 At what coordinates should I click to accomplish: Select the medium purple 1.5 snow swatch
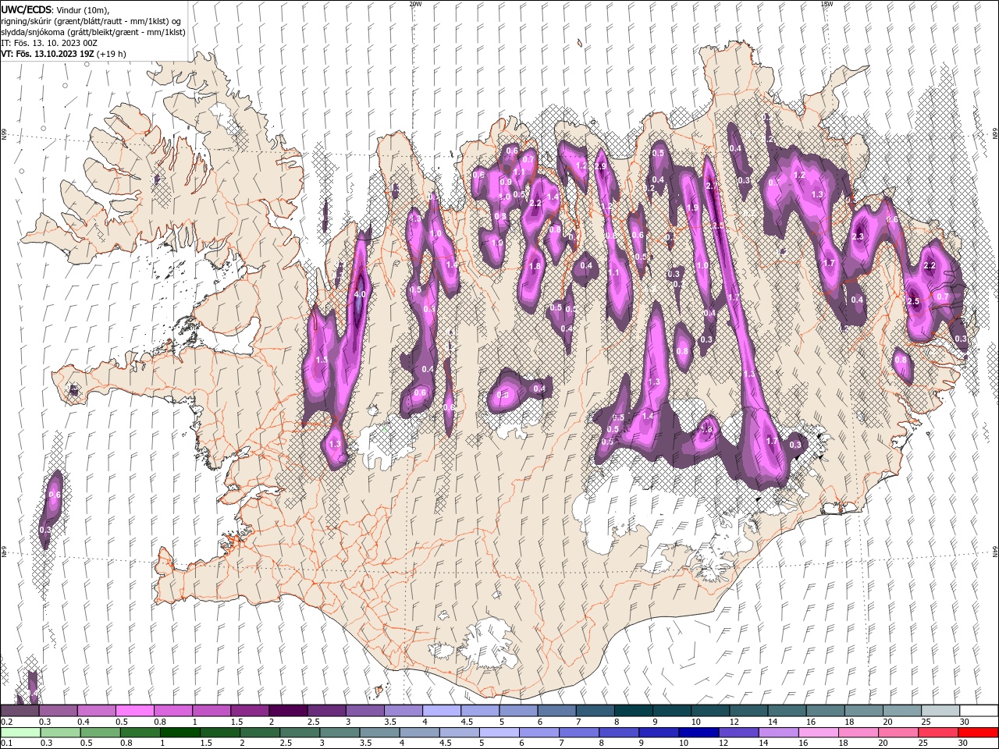(x=250, y=711)
